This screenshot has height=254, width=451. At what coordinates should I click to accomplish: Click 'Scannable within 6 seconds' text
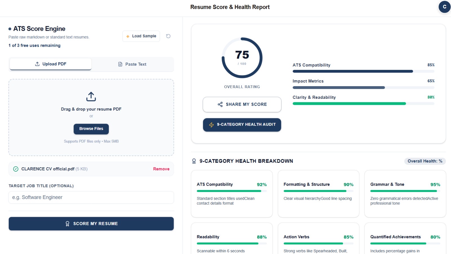(221, 251)
